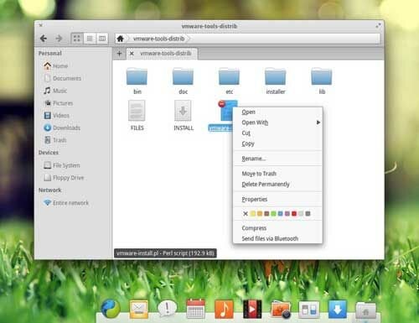The width and height of the screenshot is (419, 323).
Task: Pick the light gray color label
Action: [301, 214]
